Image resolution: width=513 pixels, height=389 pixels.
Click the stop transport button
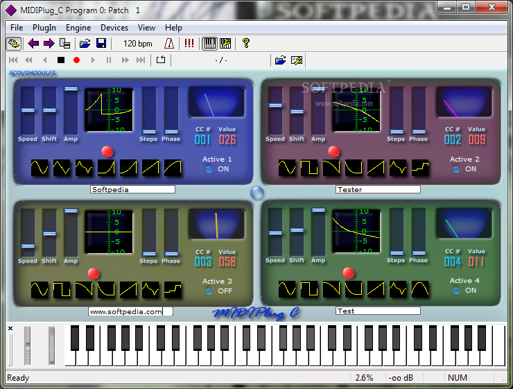[61, 60]
